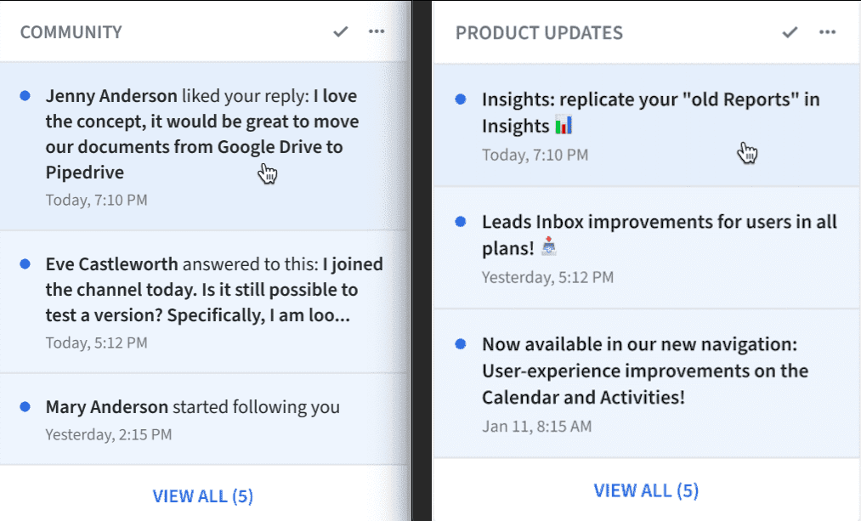The width and height of the screenshot is (861, 521).
Task: Click unread dot beside Mary Anderson notification
Action: click(x=25, y=407)
